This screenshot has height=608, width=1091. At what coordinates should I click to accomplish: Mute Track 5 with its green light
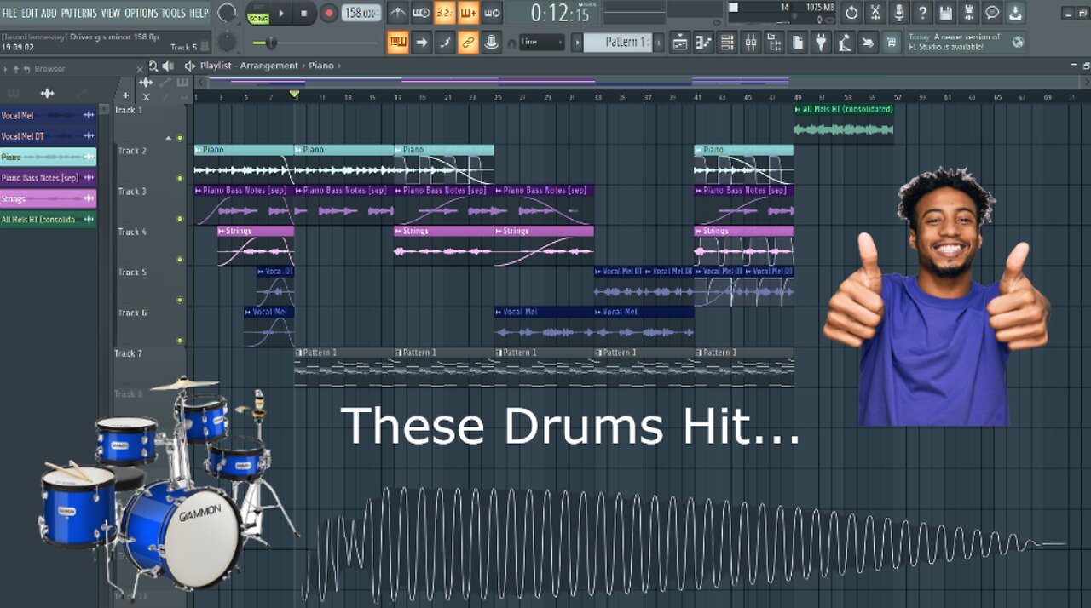[179, 300]
